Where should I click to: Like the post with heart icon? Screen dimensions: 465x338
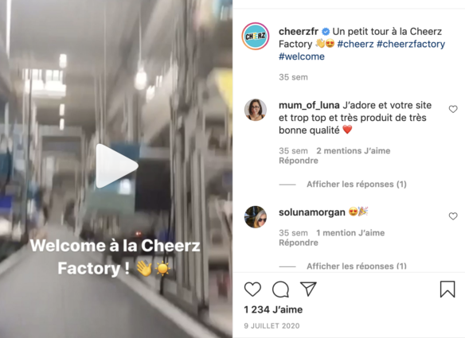(252, 289)
